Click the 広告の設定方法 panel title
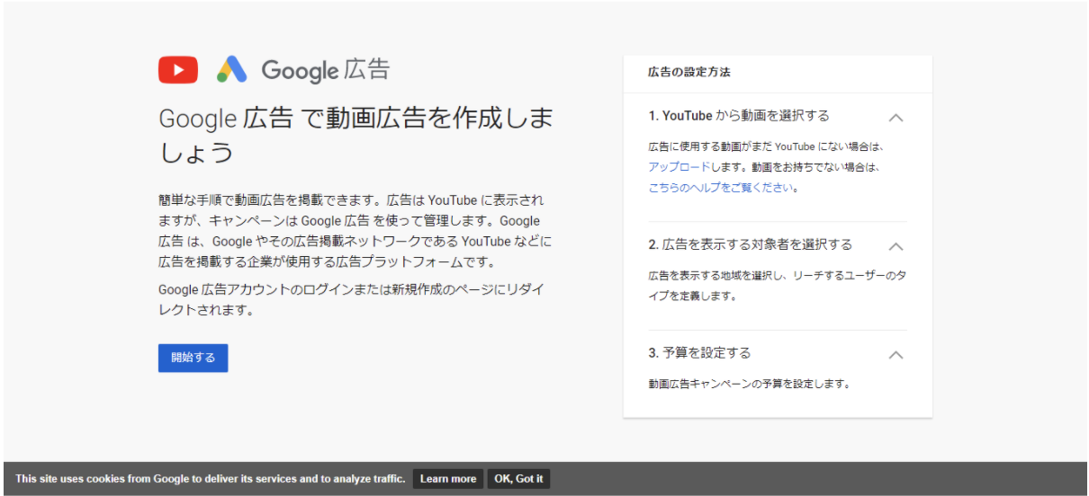 point(689,72)
